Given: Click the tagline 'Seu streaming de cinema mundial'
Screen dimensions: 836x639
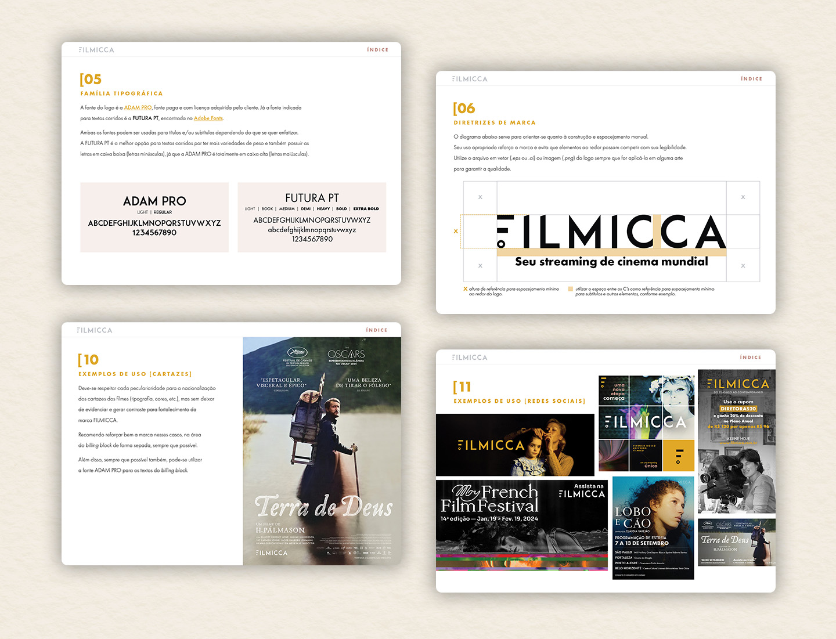Looking at the screenshot, I should click(x=611, y=262).
